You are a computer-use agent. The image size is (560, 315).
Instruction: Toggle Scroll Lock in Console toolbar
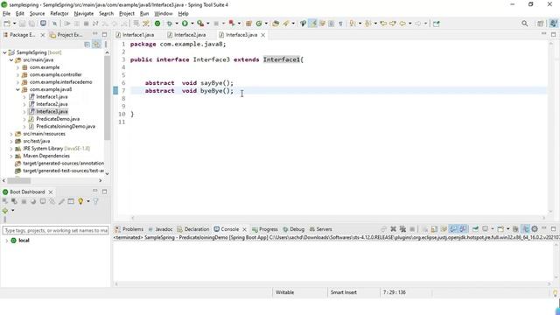coord(434,229)
